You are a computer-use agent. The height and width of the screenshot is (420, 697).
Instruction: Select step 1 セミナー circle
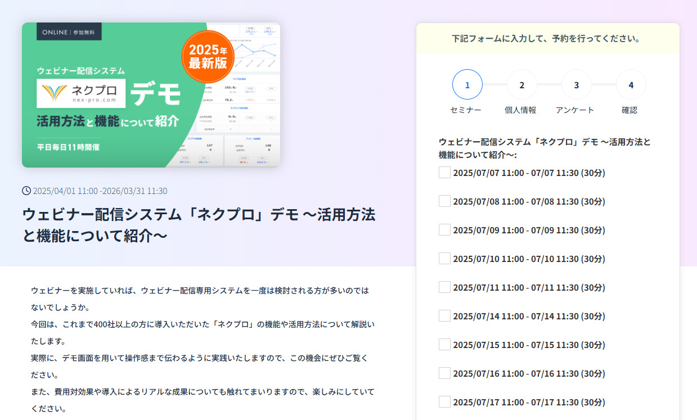(467, 85)
